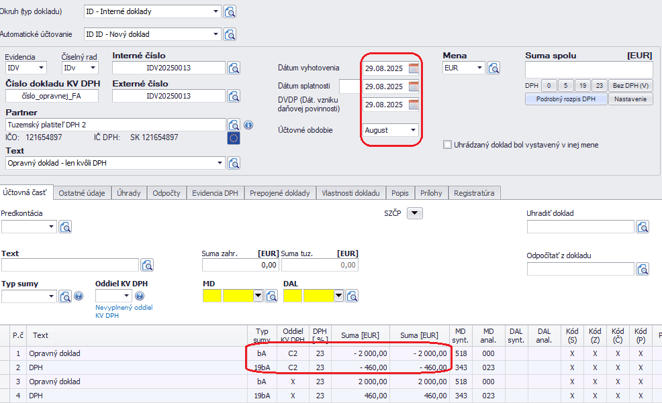Screen dimensions: 662x403
Task: Open the Mena EUR dropdown
Action: pyautogui.click(x=479, y=68)
